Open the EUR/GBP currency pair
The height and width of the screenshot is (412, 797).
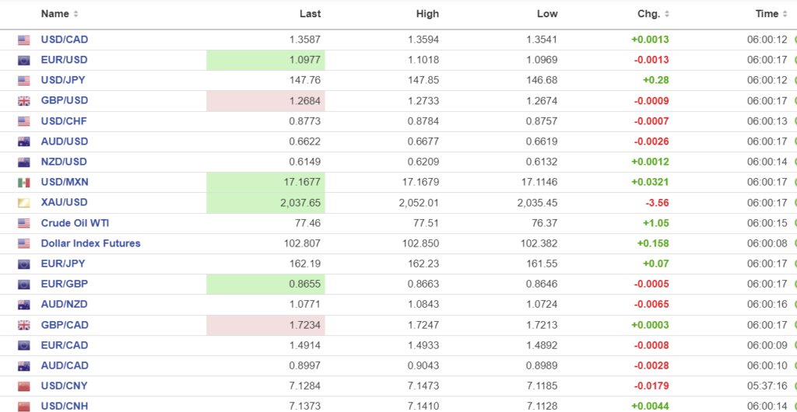pos(64,284)
